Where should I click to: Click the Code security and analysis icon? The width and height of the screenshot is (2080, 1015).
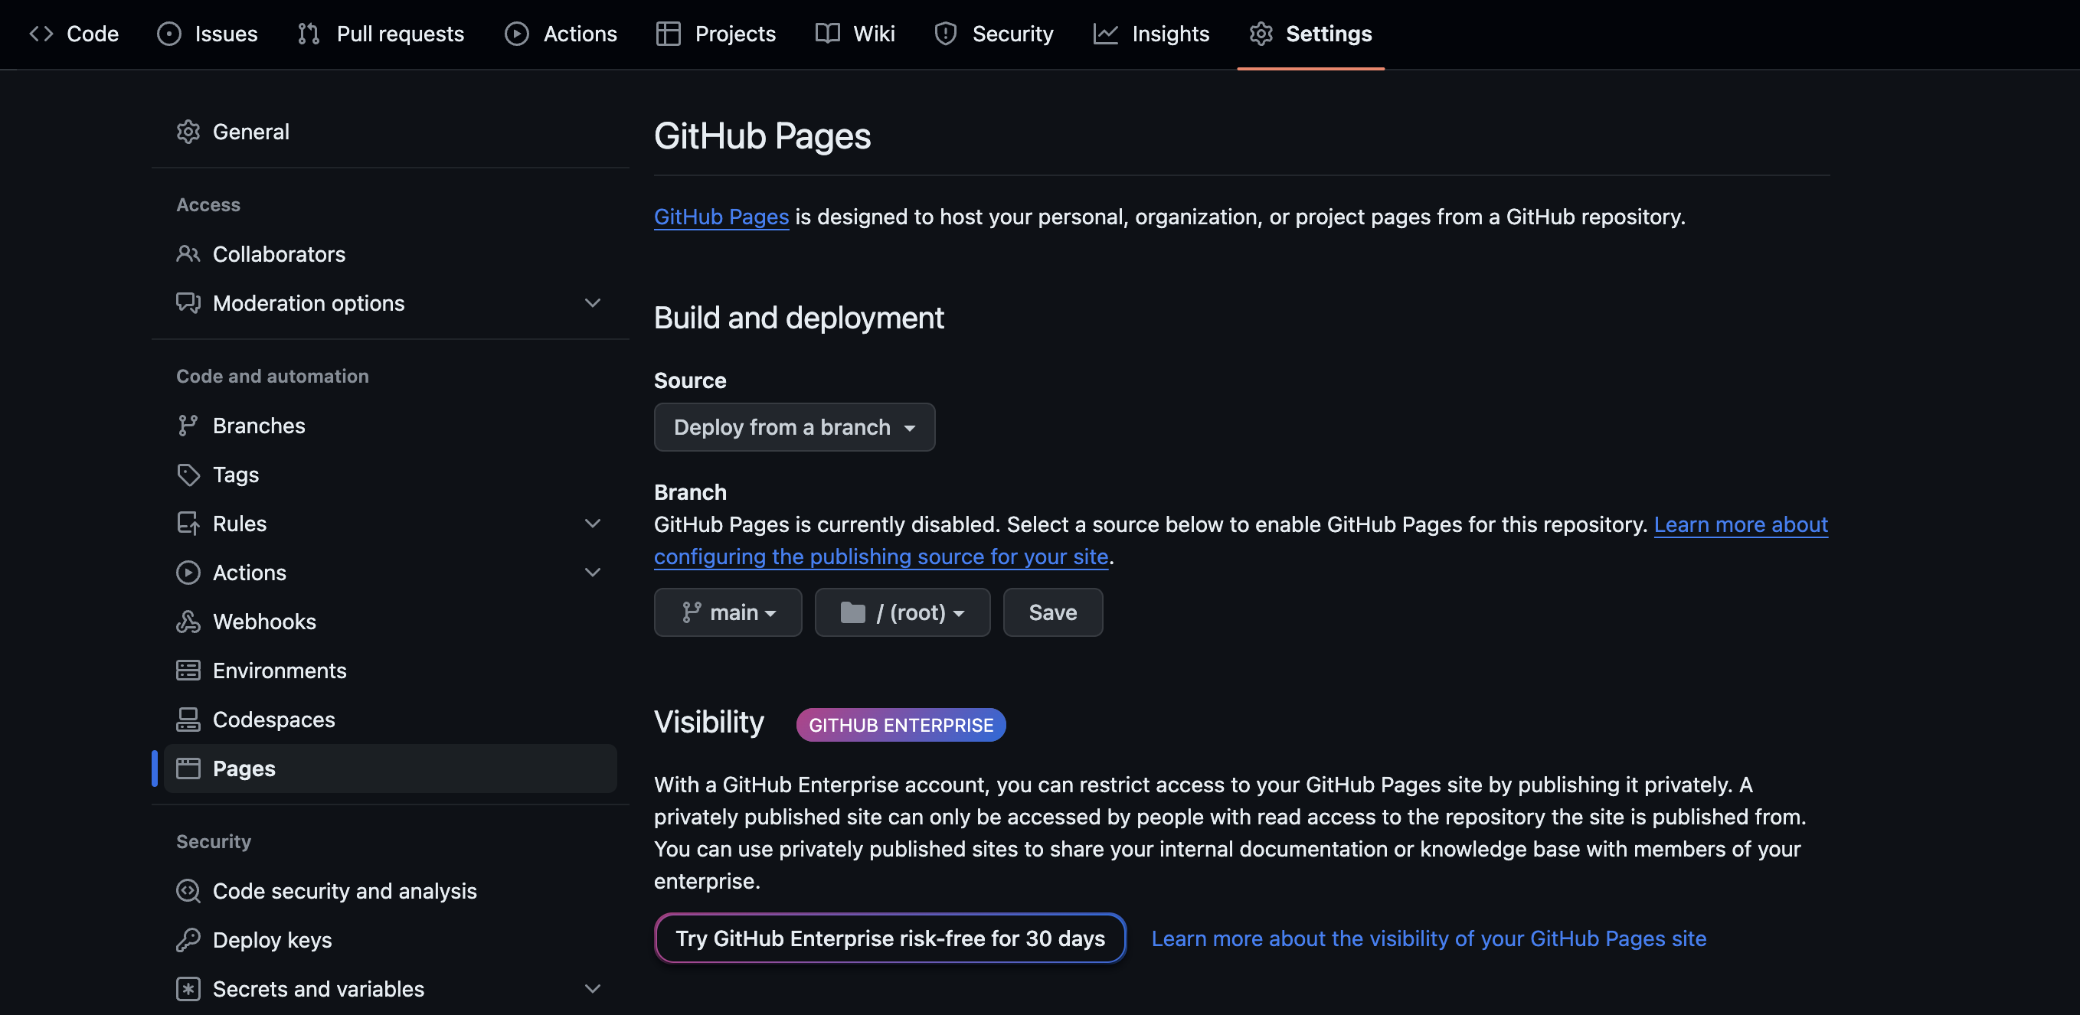pos(188,890)
